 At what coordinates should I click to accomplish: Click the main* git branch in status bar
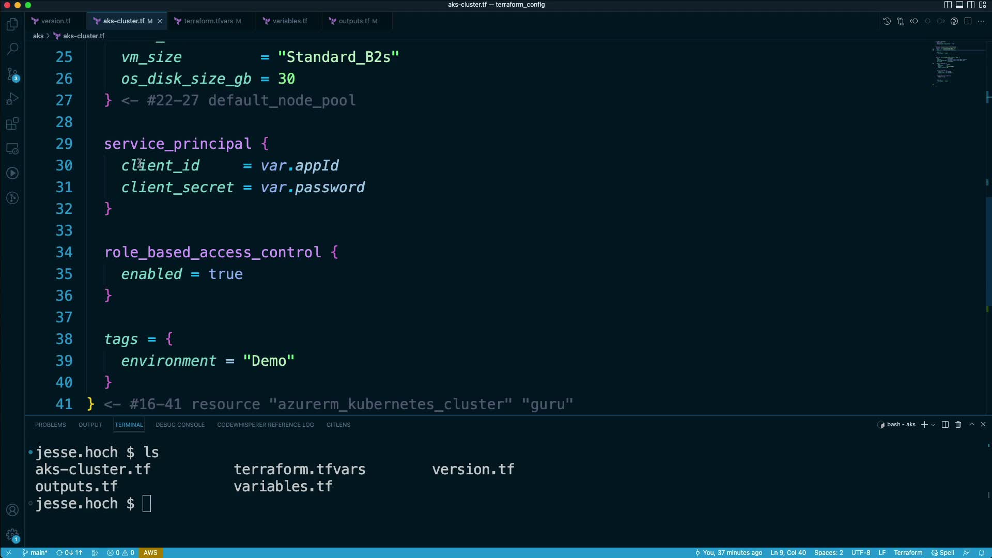coord(35,553)
